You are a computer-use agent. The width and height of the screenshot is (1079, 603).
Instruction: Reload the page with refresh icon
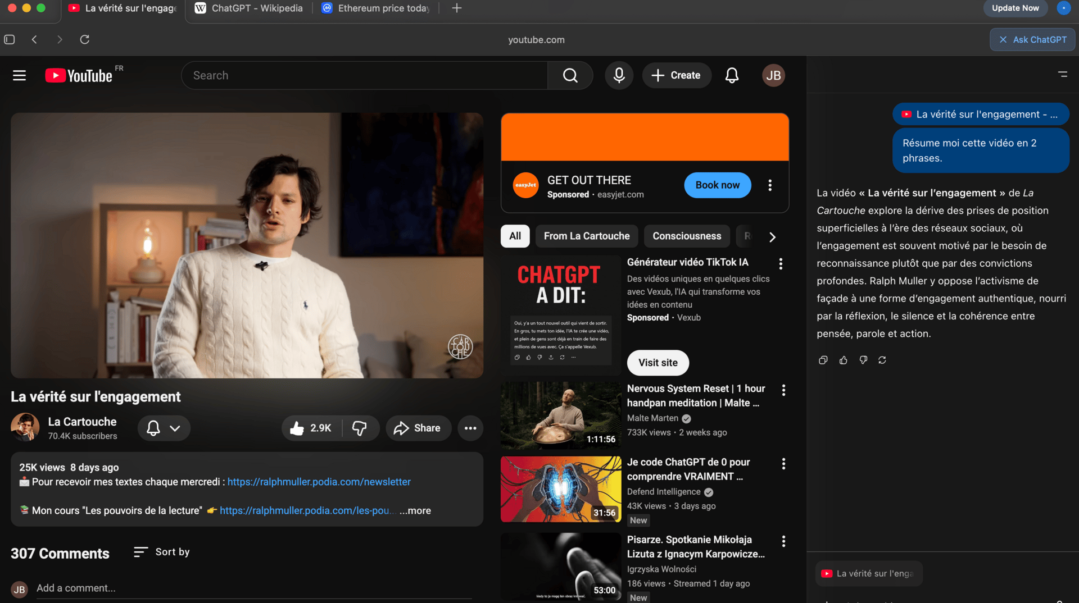[x=85, y=39]
